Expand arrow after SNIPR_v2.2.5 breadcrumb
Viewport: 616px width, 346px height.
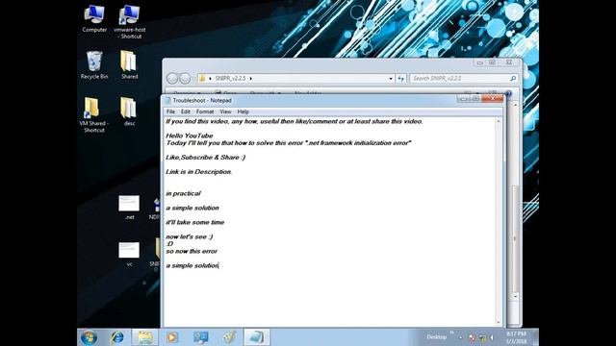pos(250,79)
